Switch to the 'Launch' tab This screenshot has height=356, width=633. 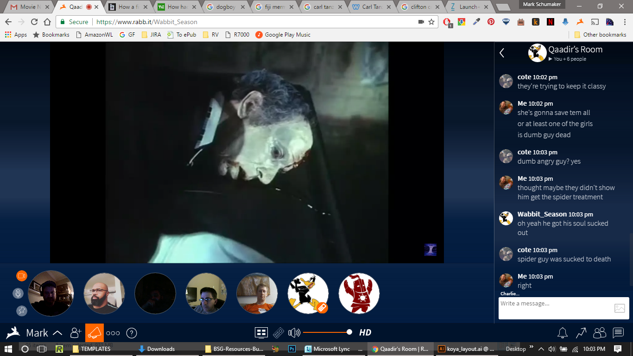[469, 7]
